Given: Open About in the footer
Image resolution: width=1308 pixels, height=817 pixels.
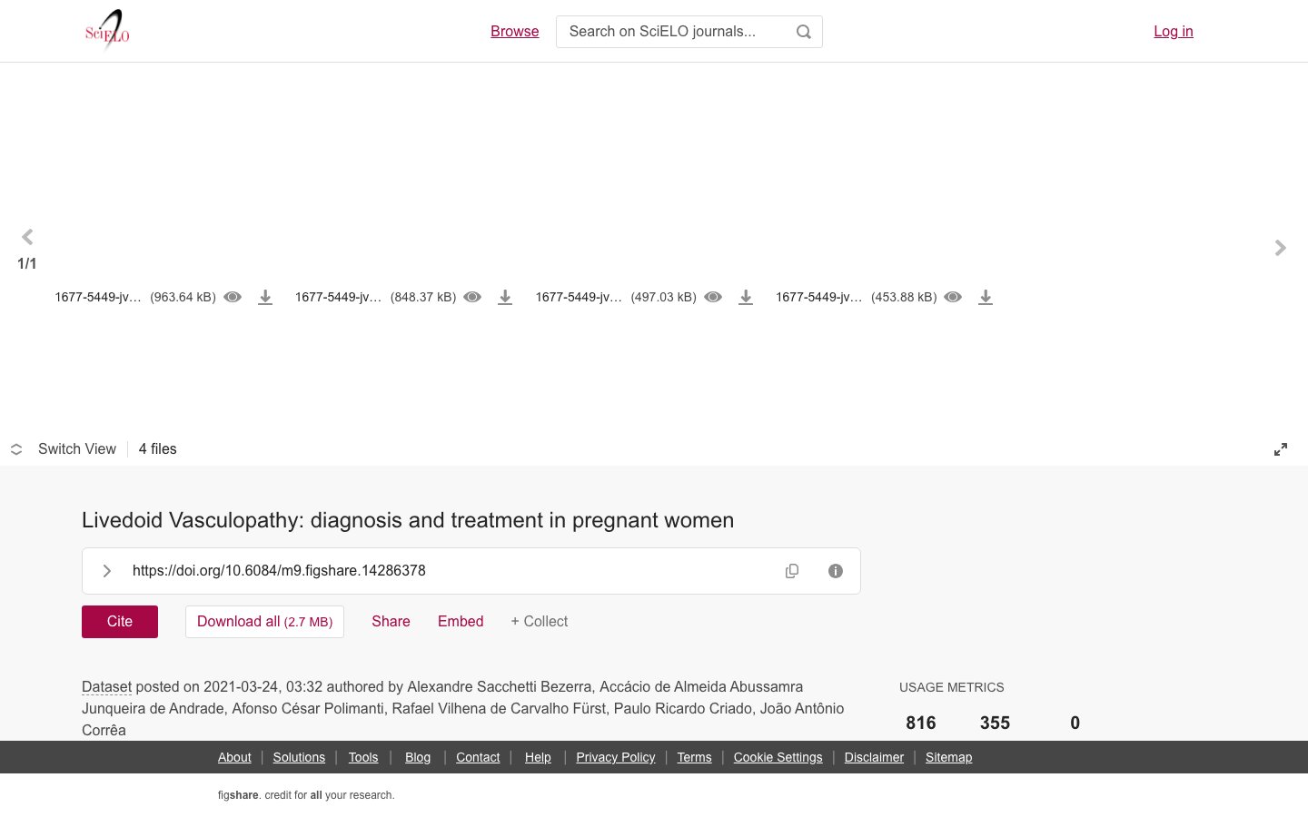Looking at the screenshot, I should tap(234, 757).
